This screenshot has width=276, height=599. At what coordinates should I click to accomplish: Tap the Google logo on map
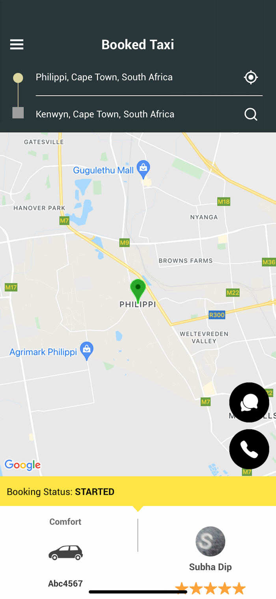click(22, 465)
